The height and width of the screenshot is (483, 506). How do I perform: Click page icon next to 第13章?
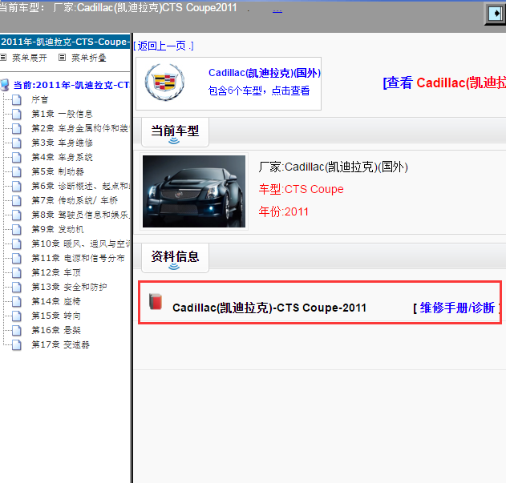pos(17,287)
